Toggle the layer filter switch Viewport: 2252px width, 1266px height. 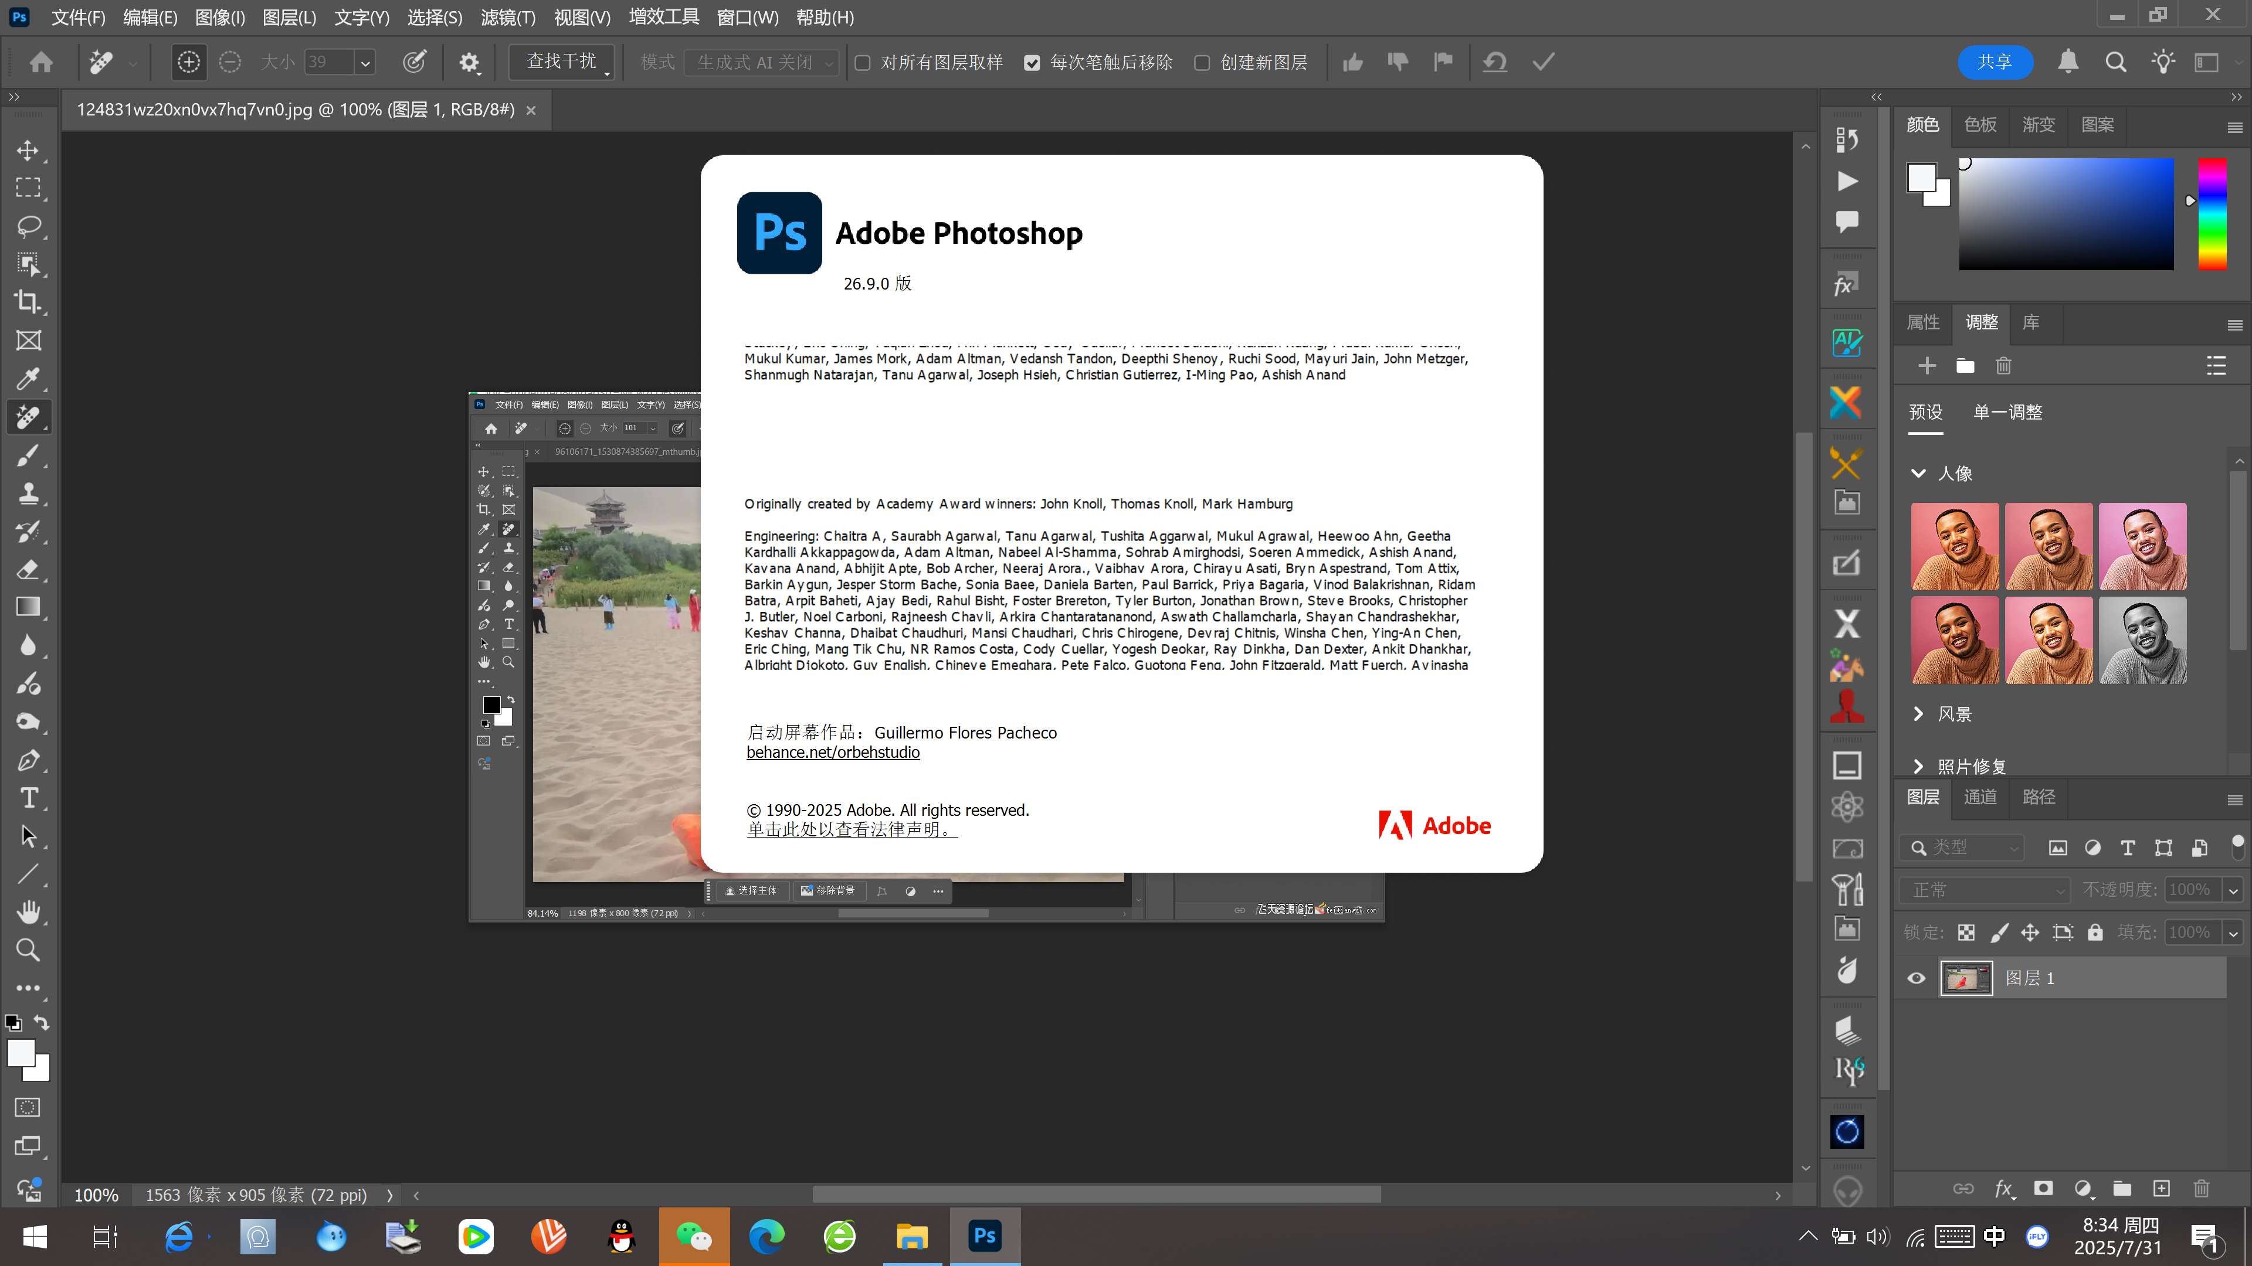tap(2237, 846)
